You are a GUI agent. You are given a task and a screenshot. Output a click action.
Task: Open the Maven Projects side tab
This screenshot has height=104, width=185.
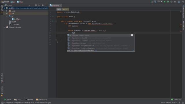pos(183,12)
